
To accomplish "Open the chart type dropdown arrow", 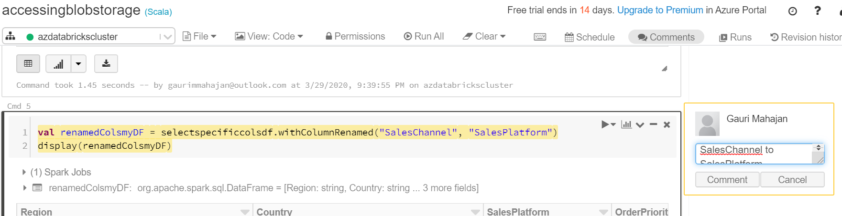I will click(x=78, y=63).
